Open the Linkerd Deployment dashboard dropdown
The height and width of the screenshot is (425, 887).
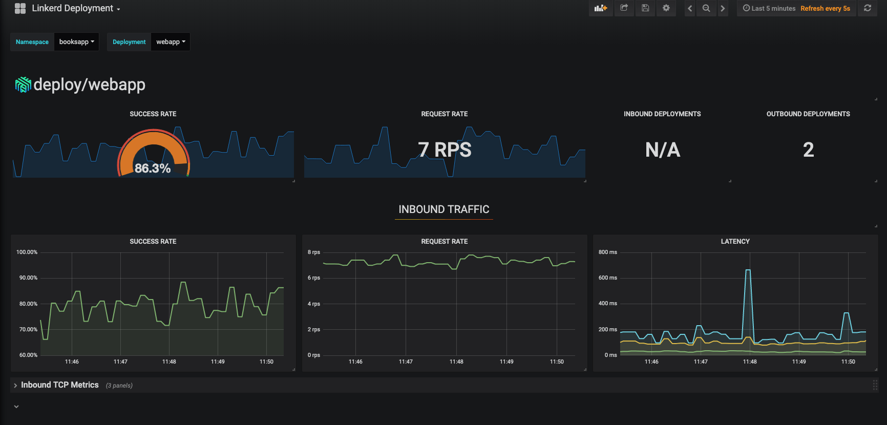point(76,8)
